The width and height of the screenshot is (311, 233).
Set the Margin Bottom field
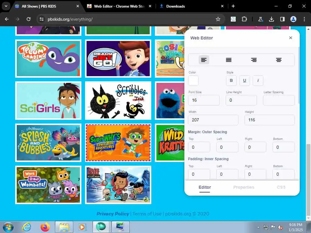point(283,147)
